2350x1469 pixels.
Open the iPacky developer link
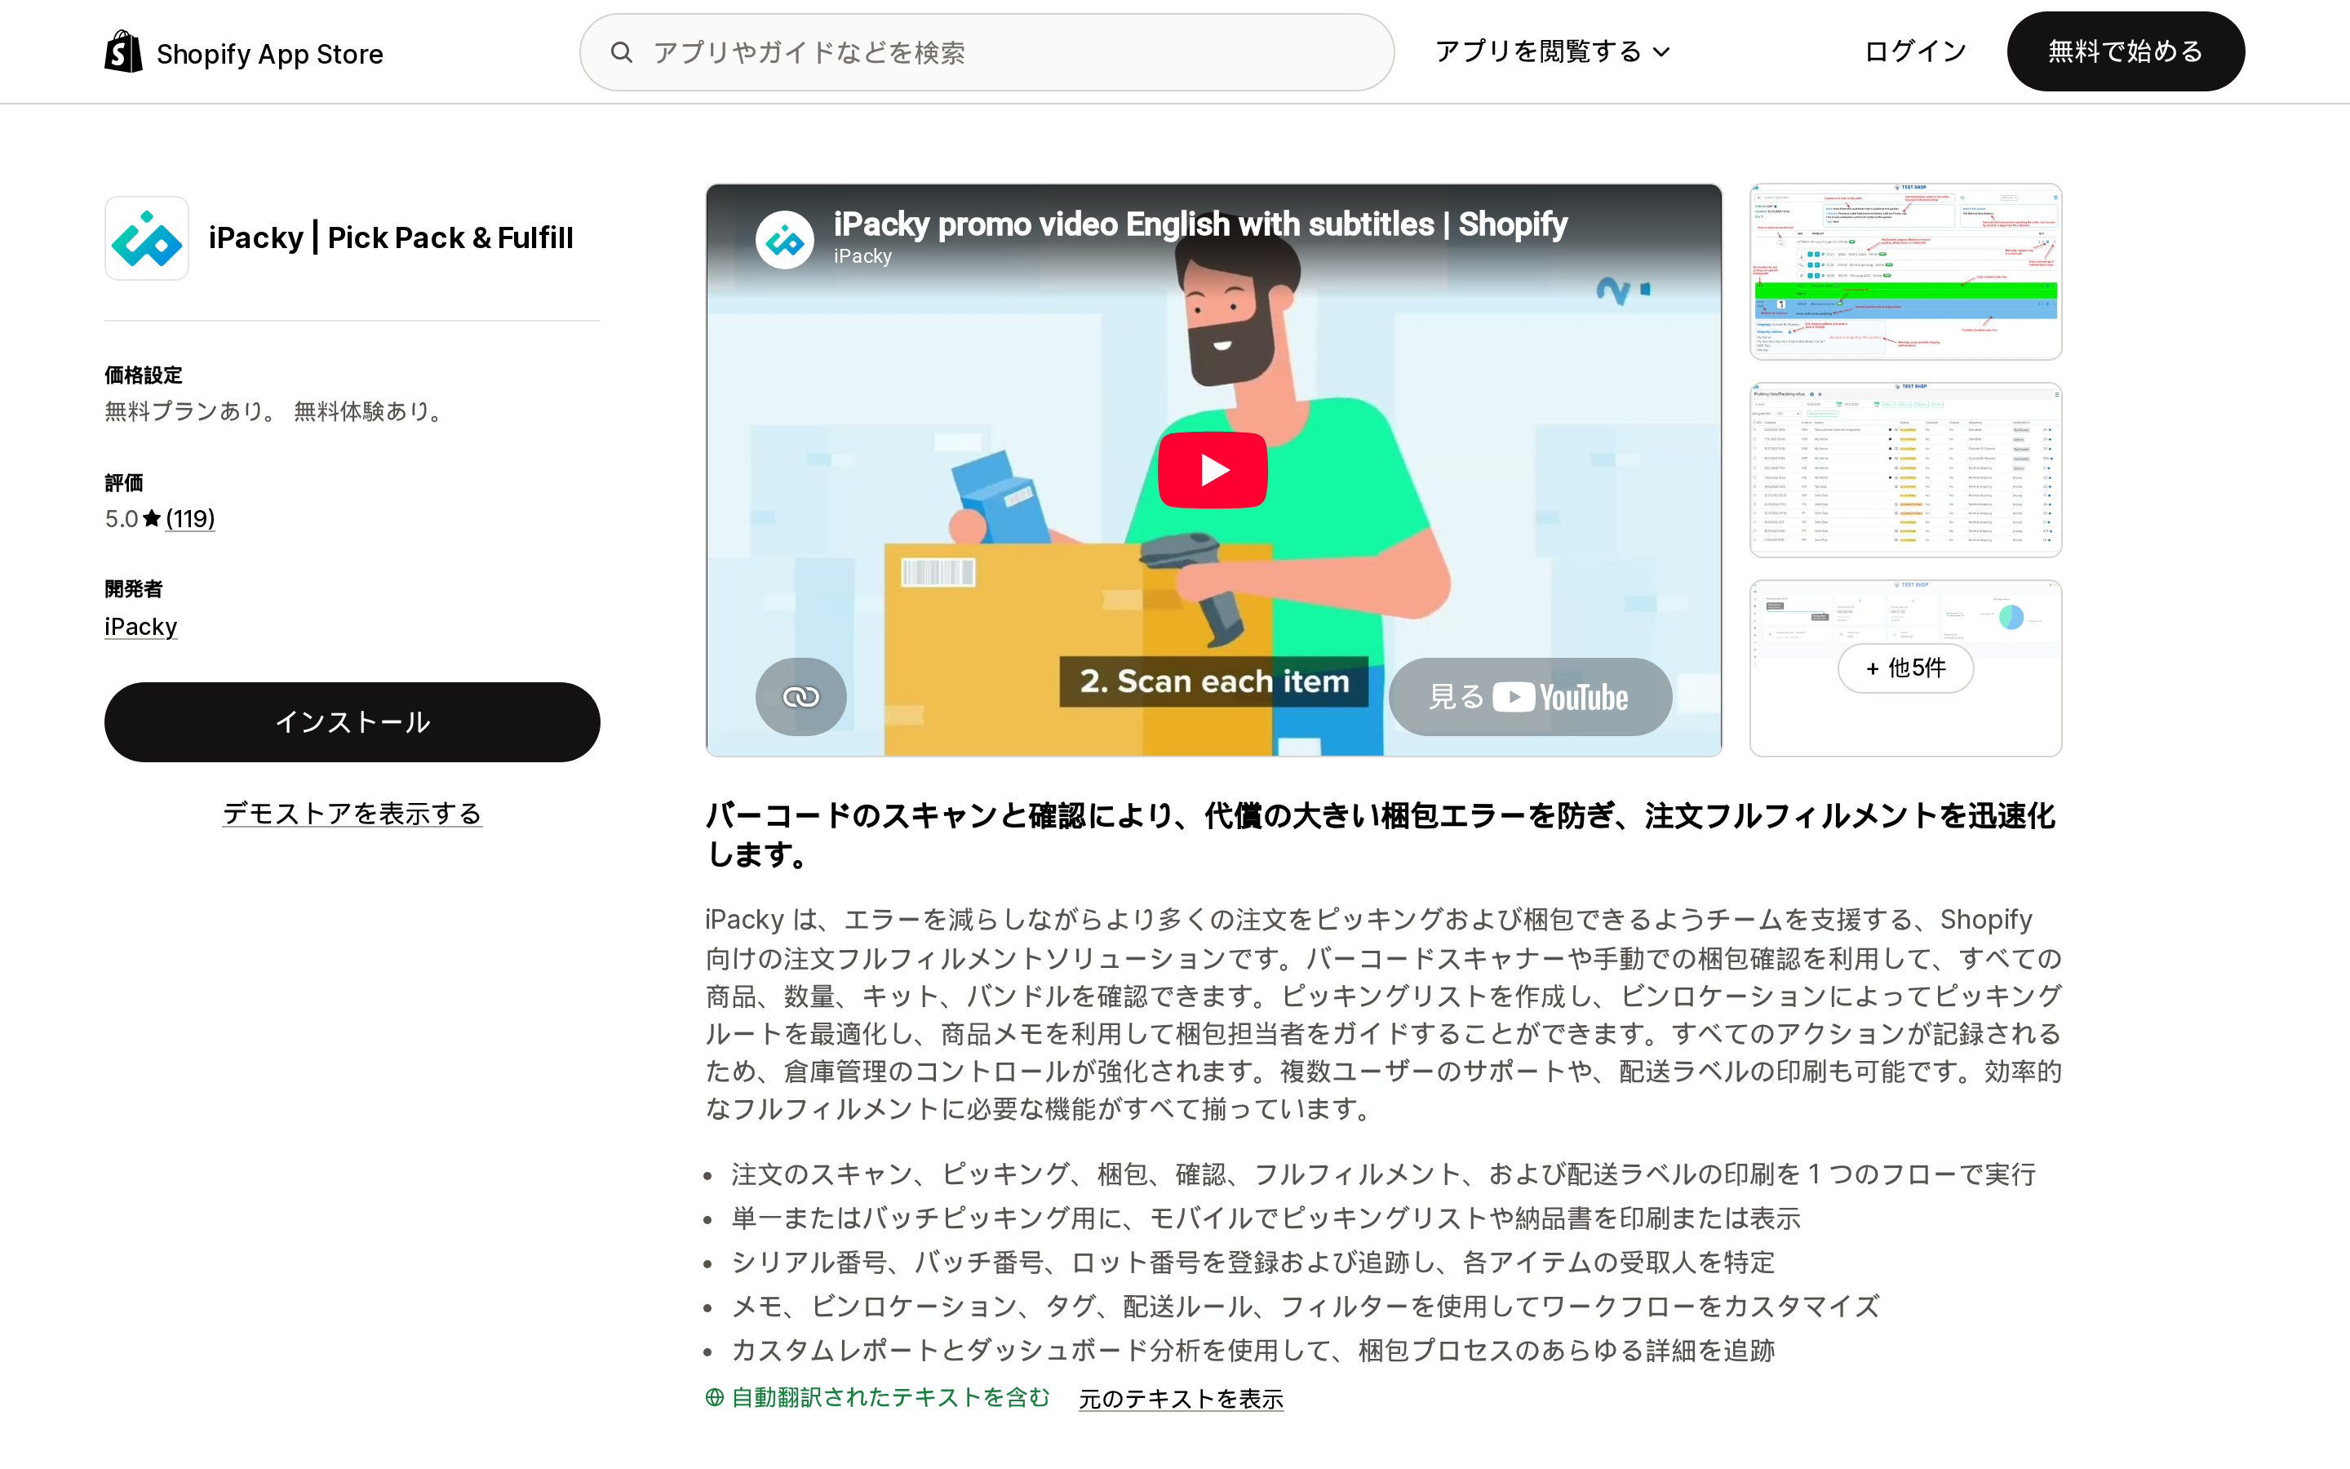coord(141,627)
